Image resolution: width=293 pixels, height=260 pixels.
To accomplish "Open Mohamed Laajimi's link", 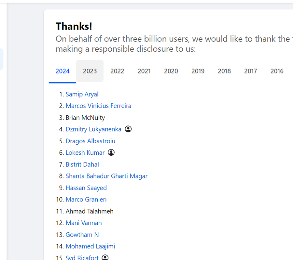I will [90, 246].
